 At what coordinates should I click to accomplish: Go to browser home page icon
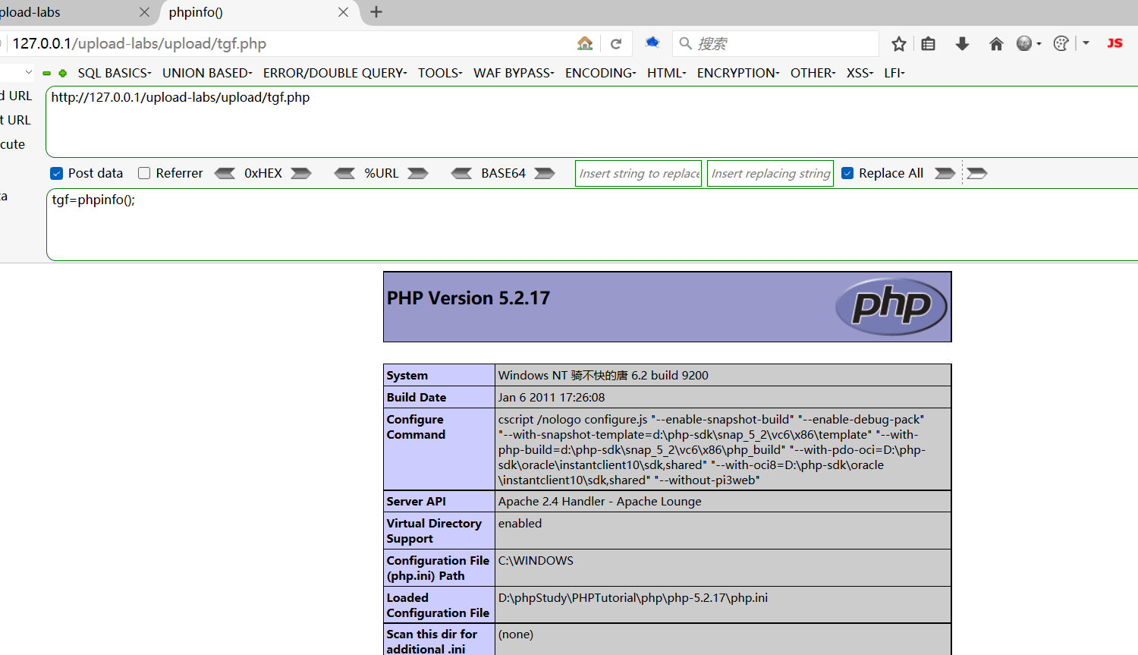point(996,44)
